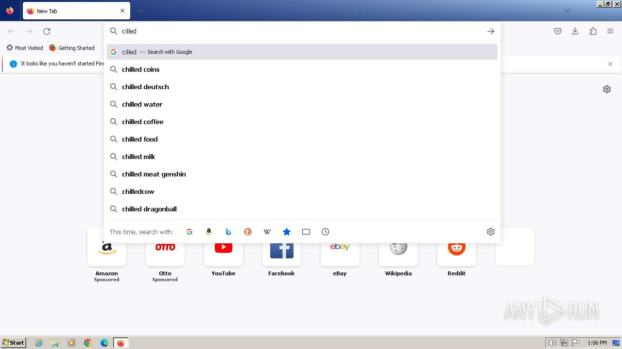
Task: Open Action Center flag icon
Action: pos(576,343)
